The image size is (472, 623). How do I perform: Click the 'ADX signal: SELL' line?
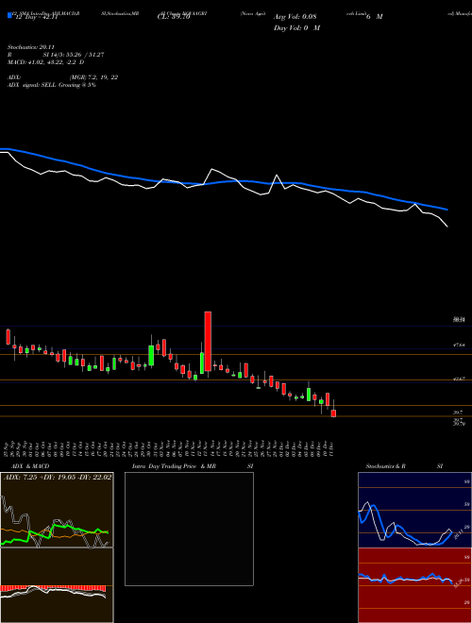[52, 85]
